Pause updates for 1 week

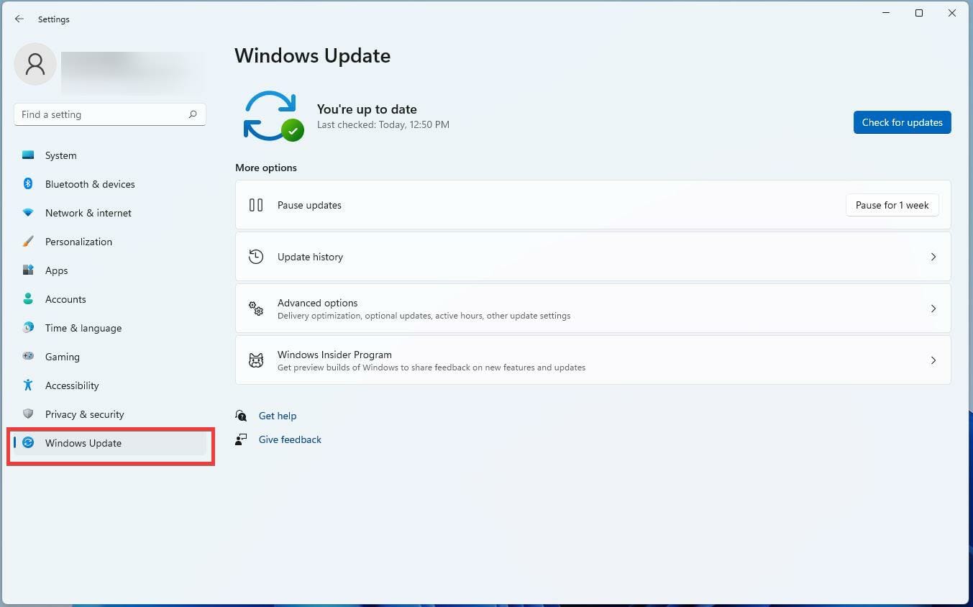(x=892, y=205)
